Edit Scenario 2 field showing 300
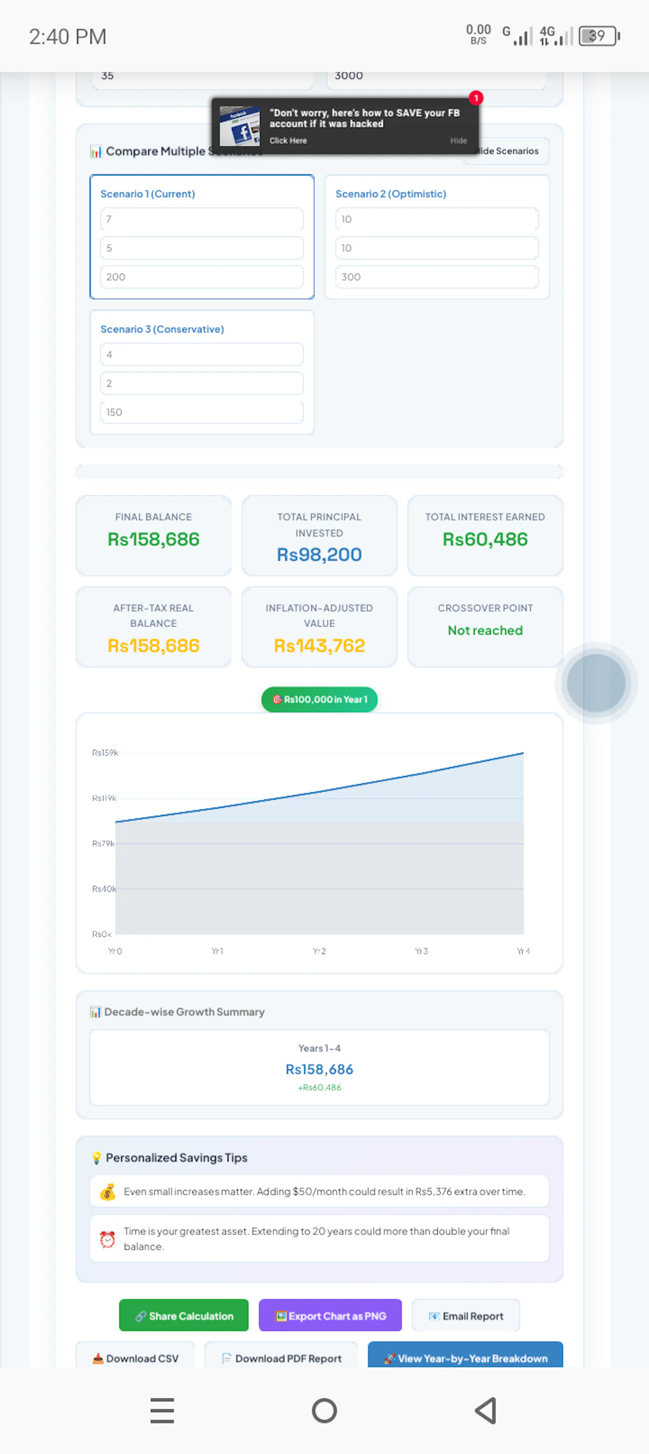This screenshot has height=1454, width=649. coord(437,276)
